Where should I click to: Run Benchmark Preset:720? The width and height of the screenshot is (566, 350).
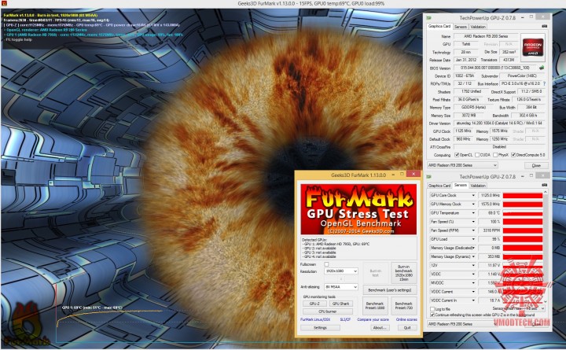403,306
